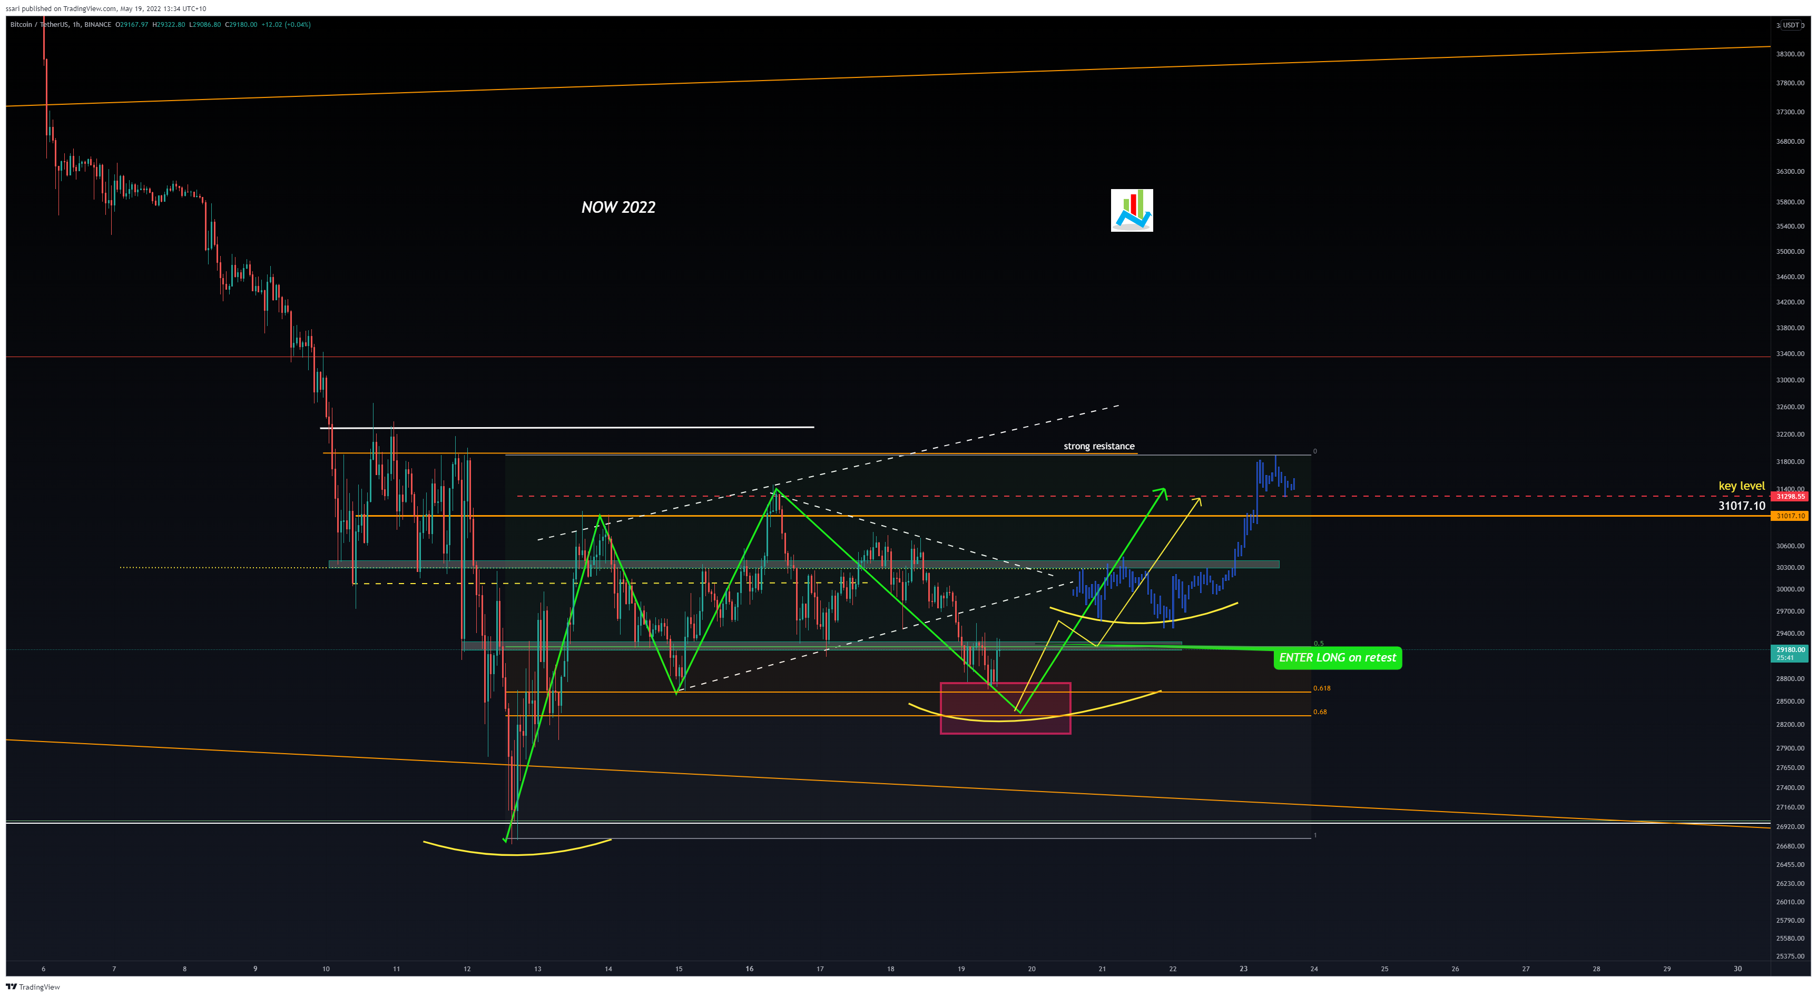The image size is (1817, 997).
Task: Click the orange 31017.10 price axis tag
Action: tap(1790, 516)
